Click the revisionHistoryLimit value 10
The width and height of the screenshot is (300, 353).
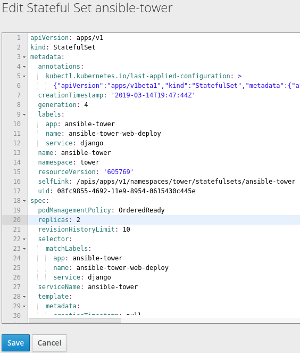pyautogui.click(x=127, y=229)
